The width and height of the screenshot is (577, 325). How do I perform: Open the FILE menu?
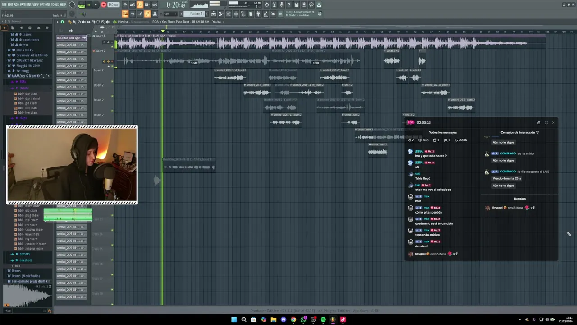coord(4,5)
